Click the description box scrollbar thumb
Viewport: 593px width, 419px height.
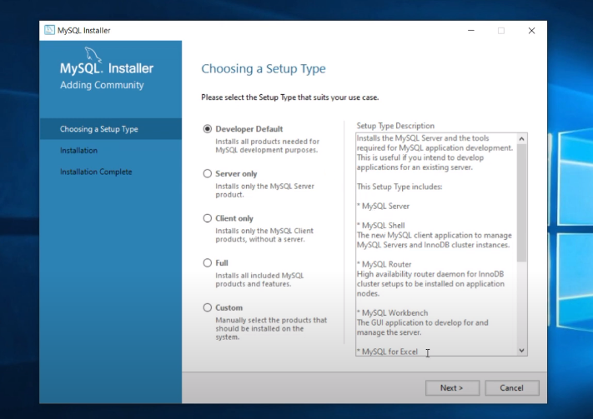pos(521,202)
